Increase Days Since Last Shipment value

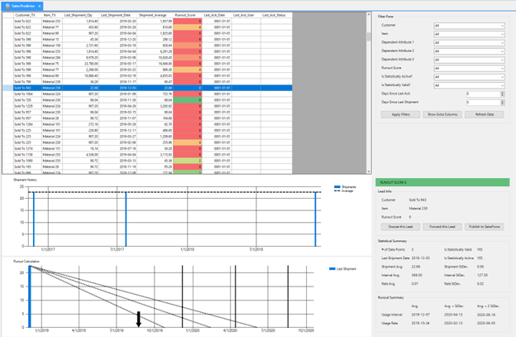(x=503, y=101)
